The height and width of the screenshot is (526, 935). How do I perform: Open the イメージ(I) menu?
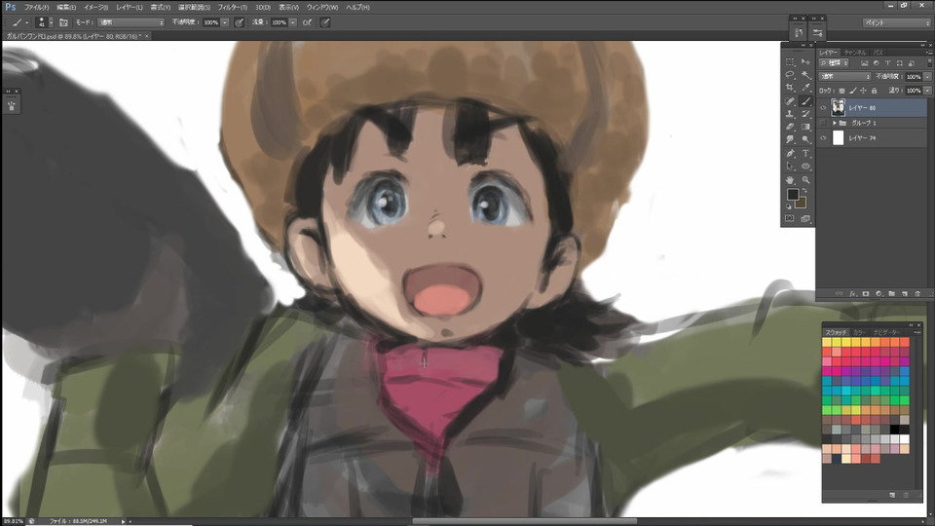95,7
